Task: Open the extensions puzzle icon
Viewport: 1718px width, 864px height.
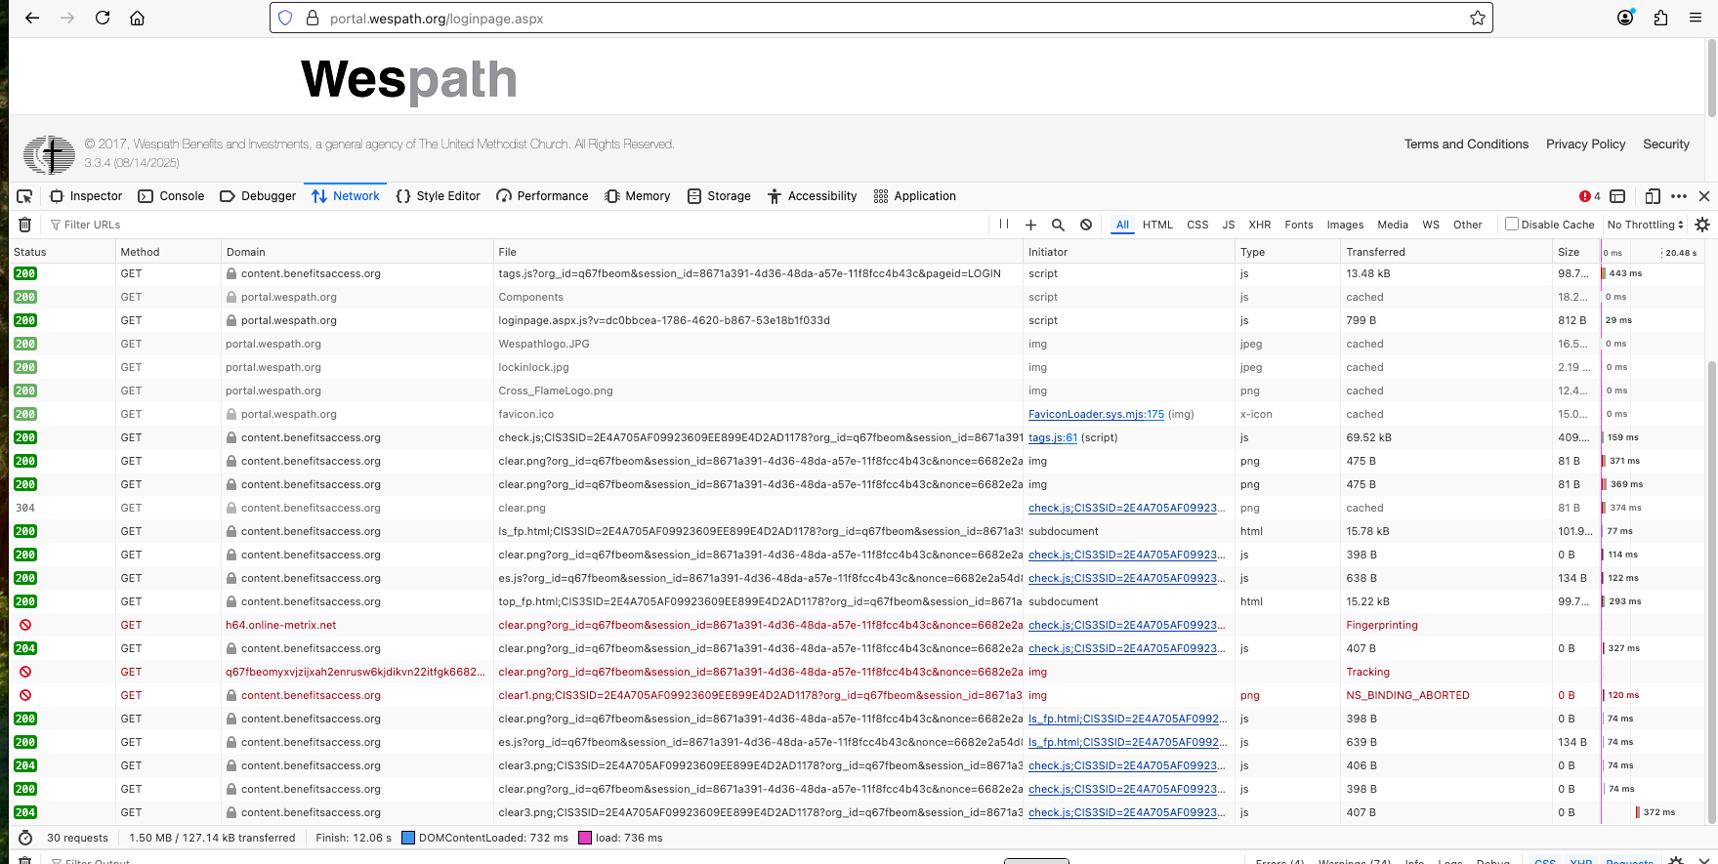Action: [x=1660, y=18]
